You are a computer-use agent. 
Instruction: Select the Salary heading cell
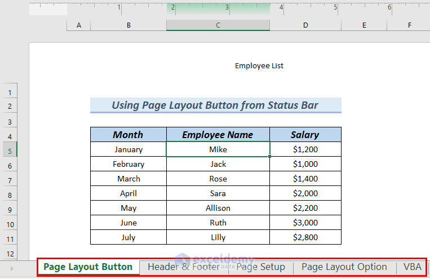[305, 135]
